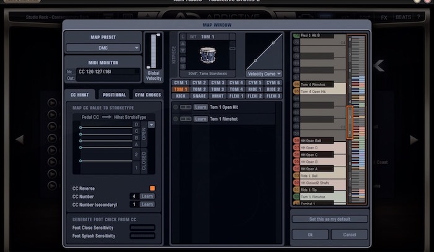Select the CYM 2 kitpiece

pyautogui.click(x=199, y=82)
